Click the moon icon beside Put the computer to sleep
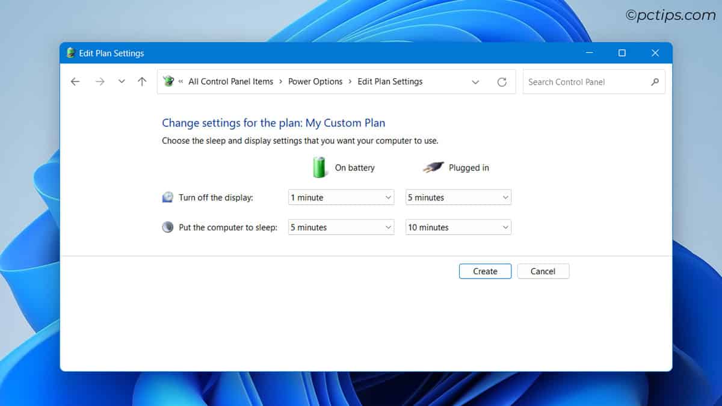The width and height of the screenshot is (722, 406). click(167, 227)
